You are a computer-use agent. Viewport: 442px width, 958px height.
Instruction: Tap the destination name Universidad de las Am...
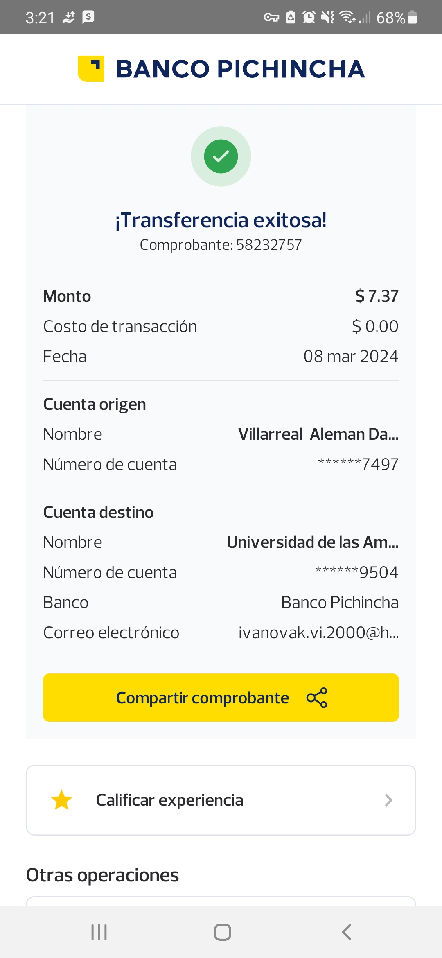point(312,542)
